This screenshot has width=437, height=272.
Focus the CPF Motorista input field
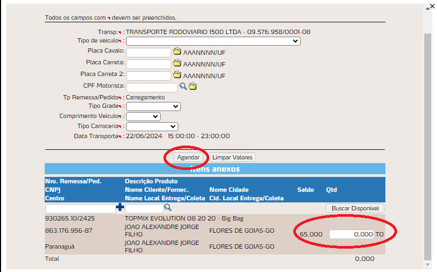click(152, 88)
